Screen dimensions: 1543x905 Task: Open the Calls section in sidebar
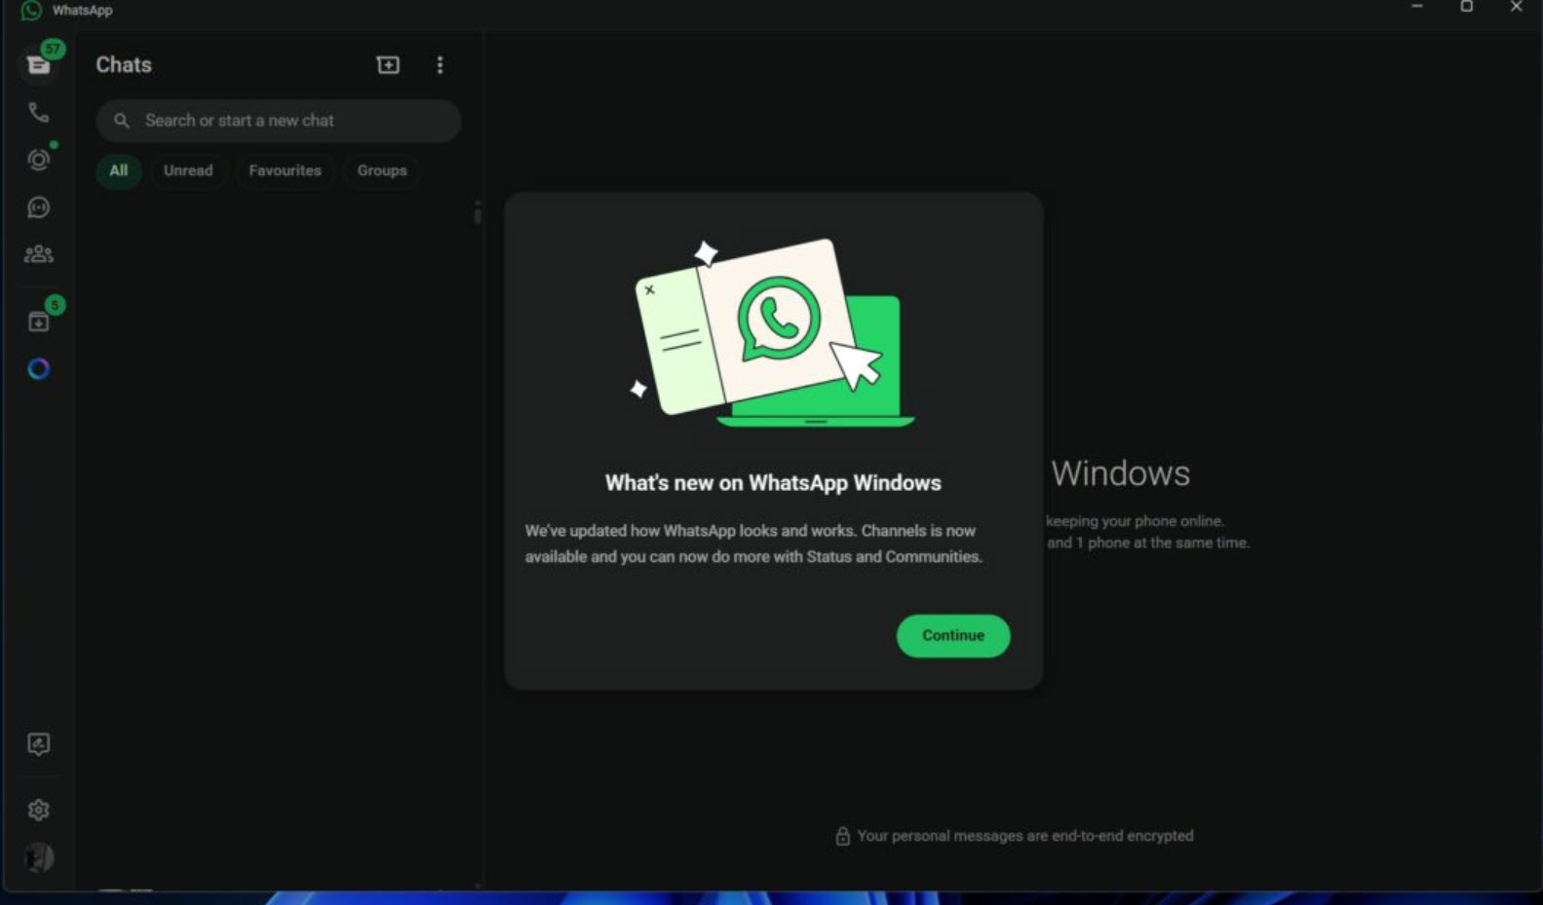(x=39, y=112)
